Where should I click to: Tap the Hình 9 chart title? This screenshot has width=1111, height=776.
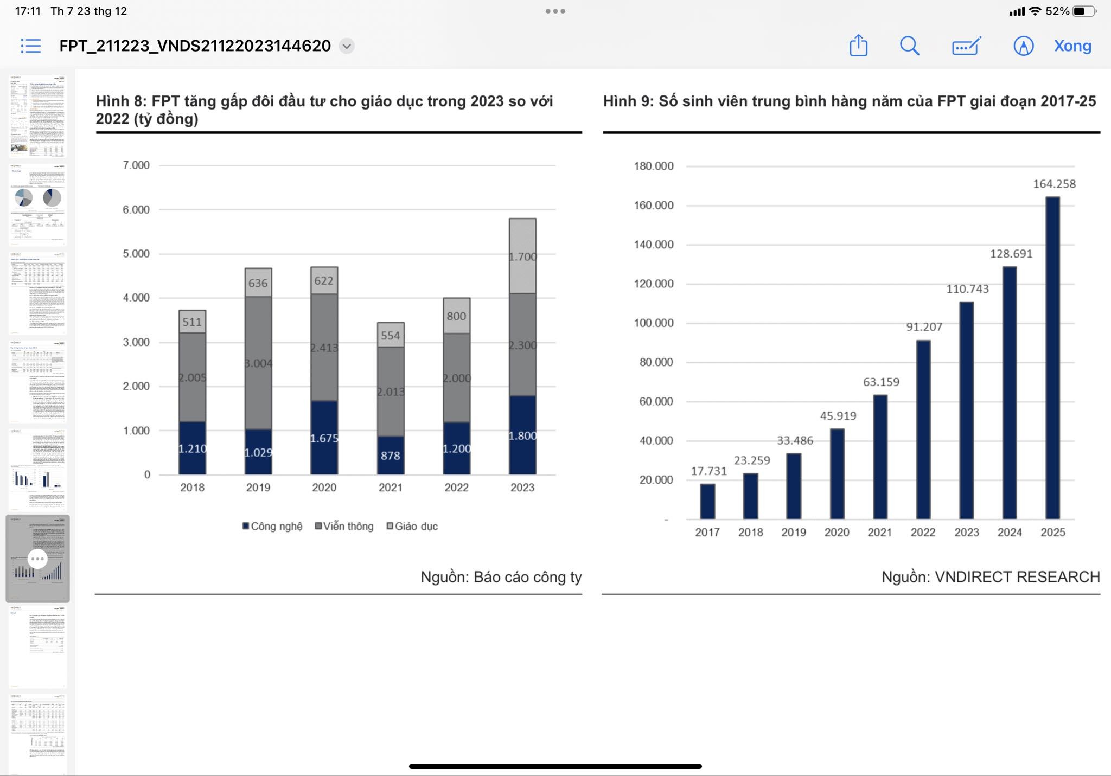coord(850,101)
